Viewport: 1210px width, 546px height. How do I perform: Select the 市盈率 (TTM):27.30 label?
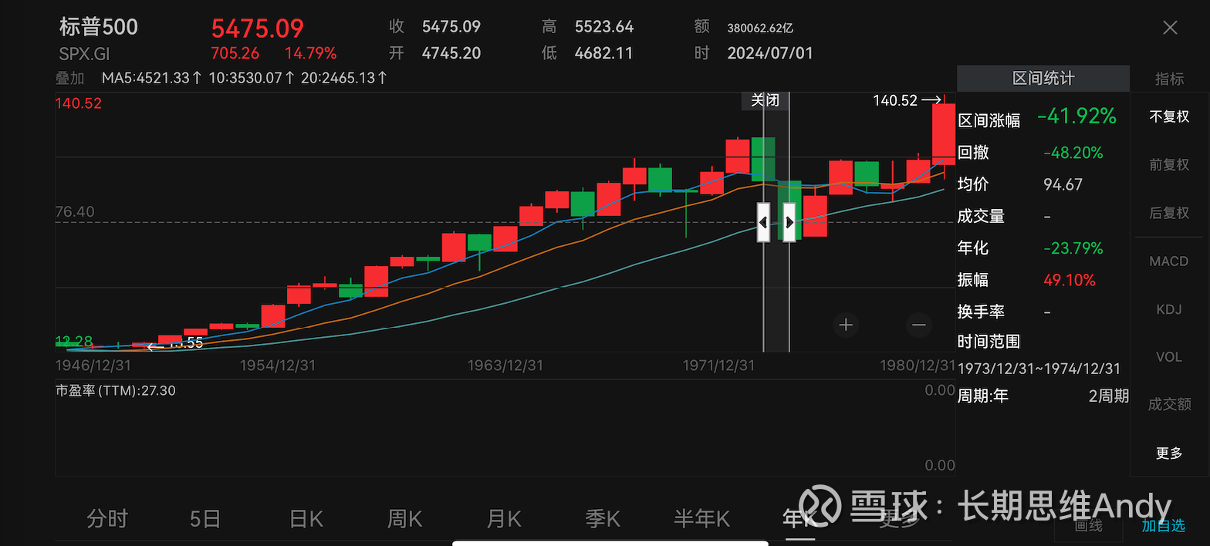tap(116, 391)
